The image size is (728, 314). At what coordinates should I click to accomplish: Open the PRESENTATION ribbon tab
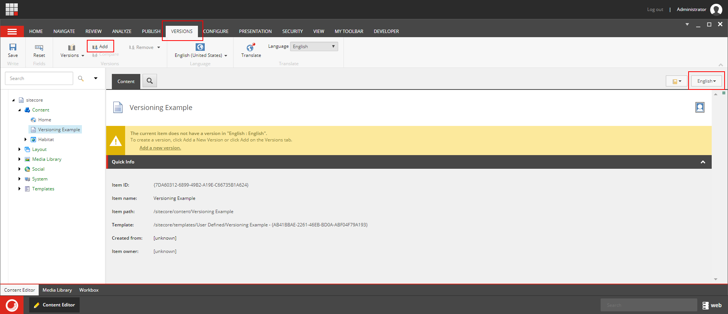(255, 31)
